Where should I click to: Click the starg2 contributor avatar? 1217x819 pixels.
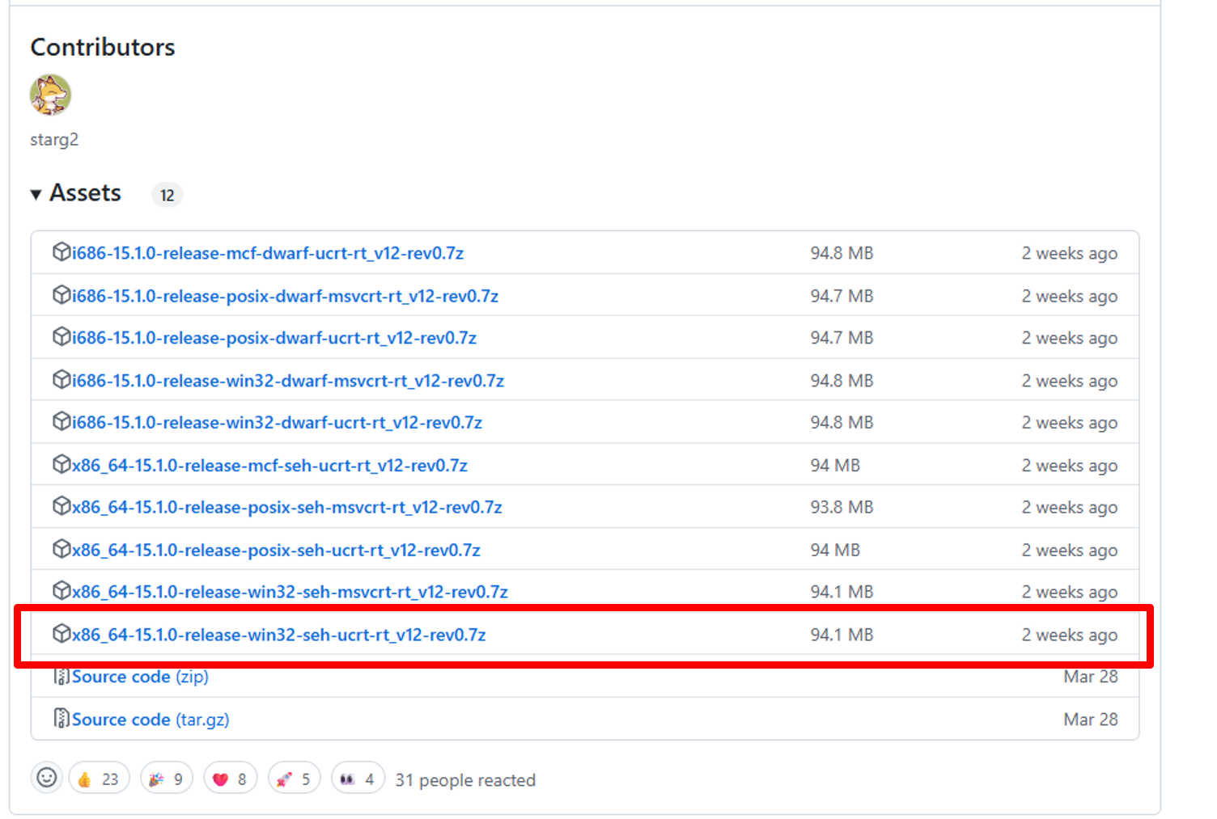point(50,95)
